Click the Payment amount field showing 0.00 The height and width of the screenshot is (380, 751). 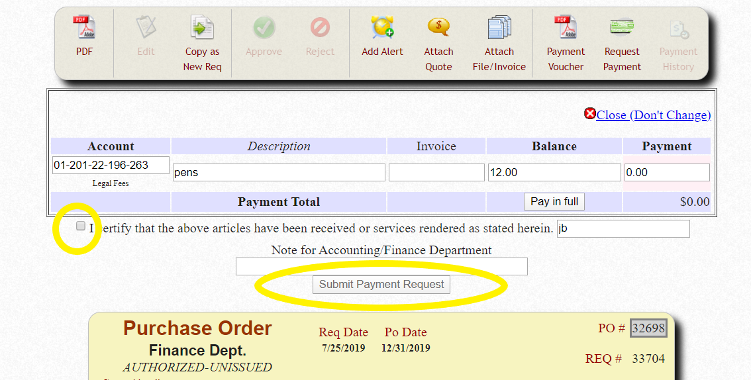click(x=667, y=172)
